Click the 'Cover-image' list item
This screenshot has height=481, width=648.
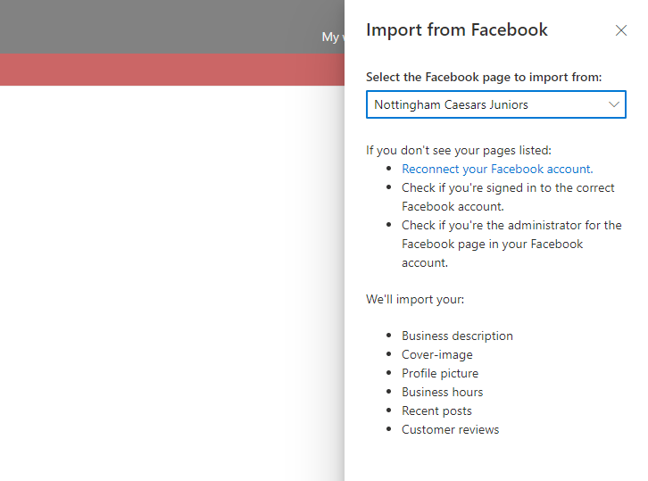tap(436, 354)
